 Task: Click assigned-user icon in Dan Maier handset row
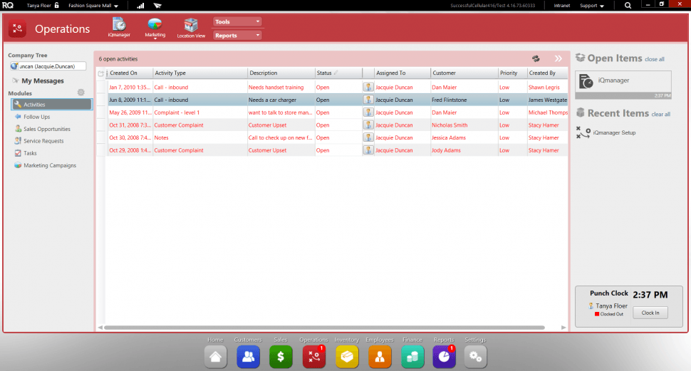coord(368,88)
